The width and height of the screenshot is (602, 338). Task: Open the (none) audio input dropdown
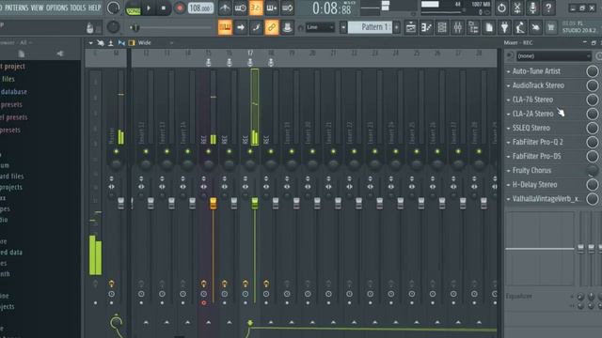(554, 56)
